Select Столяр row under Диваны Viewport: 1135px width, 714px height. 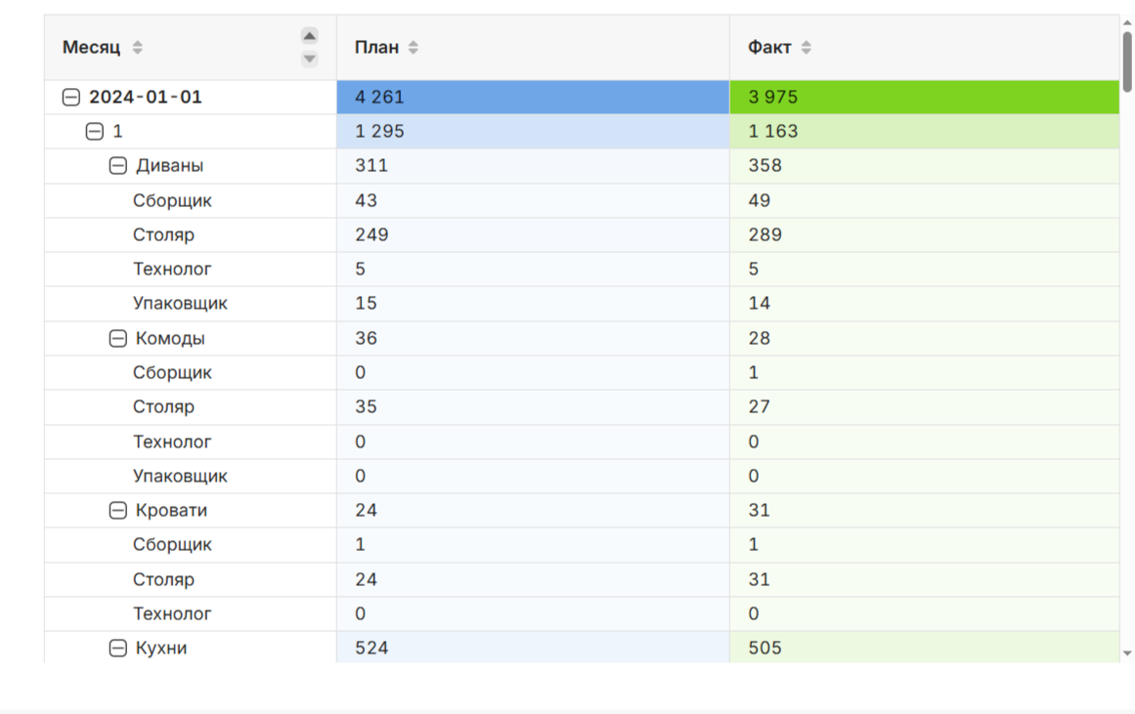(x=582, y=235)
